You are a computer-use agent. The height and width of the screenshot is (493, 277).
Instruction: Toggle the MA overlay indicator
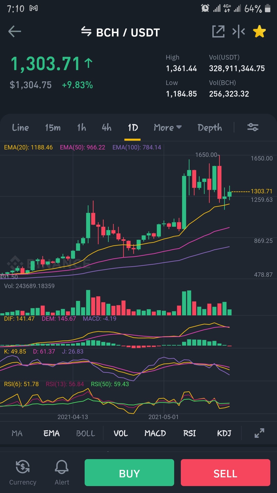[x=17, y=433]
